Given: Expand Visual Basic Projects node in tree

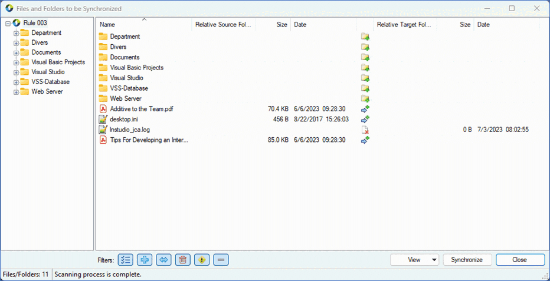Looking at the screenshot, I should (16, 63).
